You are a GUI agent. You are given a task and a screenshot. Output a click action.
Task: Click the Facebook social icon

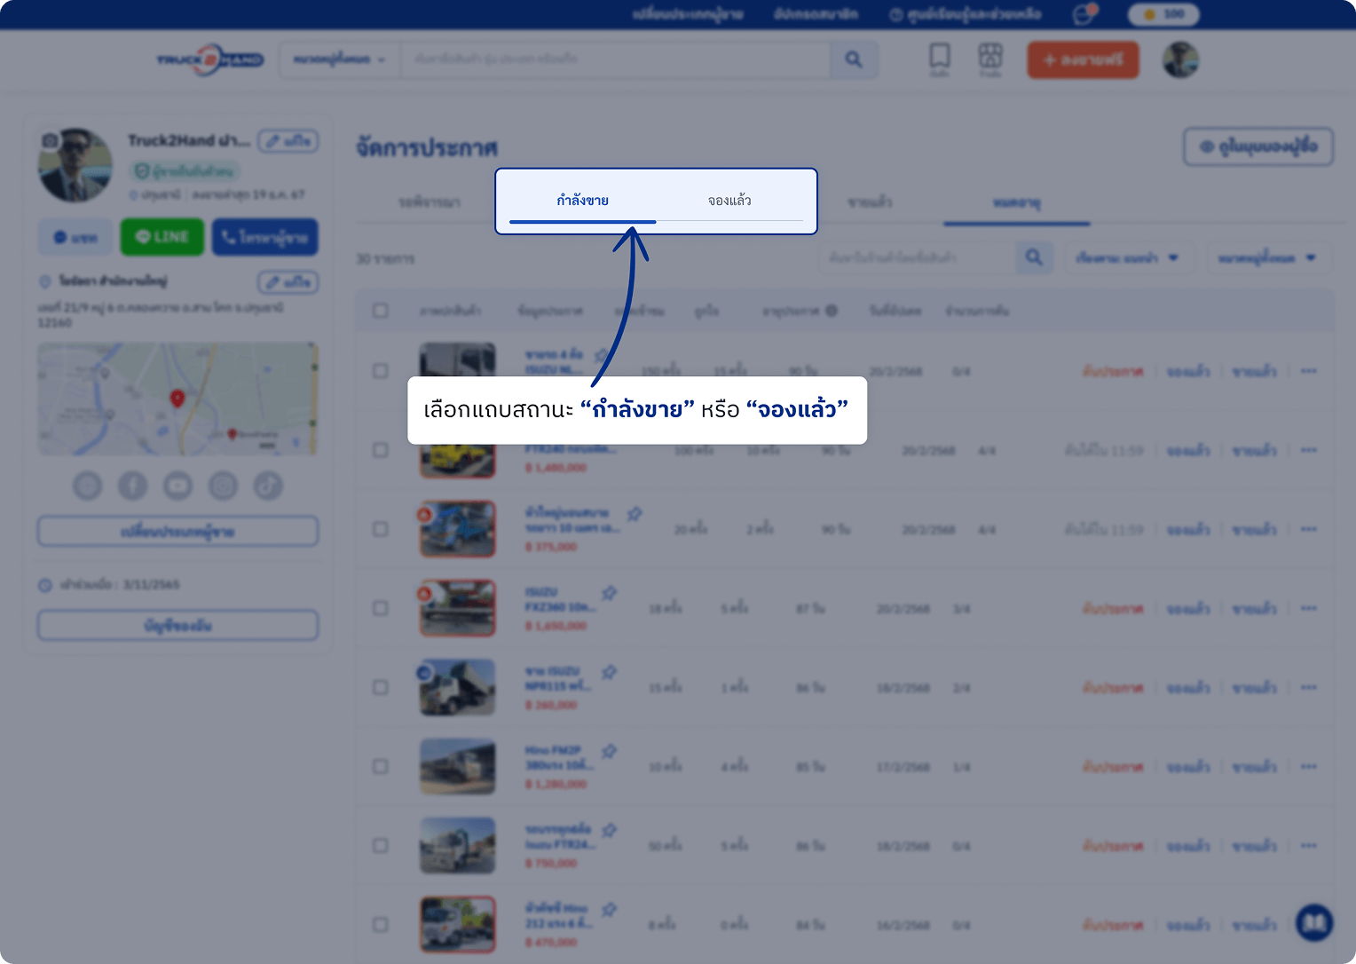coord(133,486)
